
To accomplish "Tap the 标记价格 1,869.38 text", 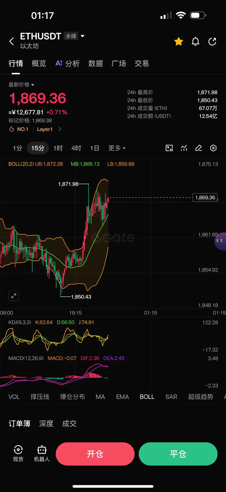I will [x=30, y=121].
